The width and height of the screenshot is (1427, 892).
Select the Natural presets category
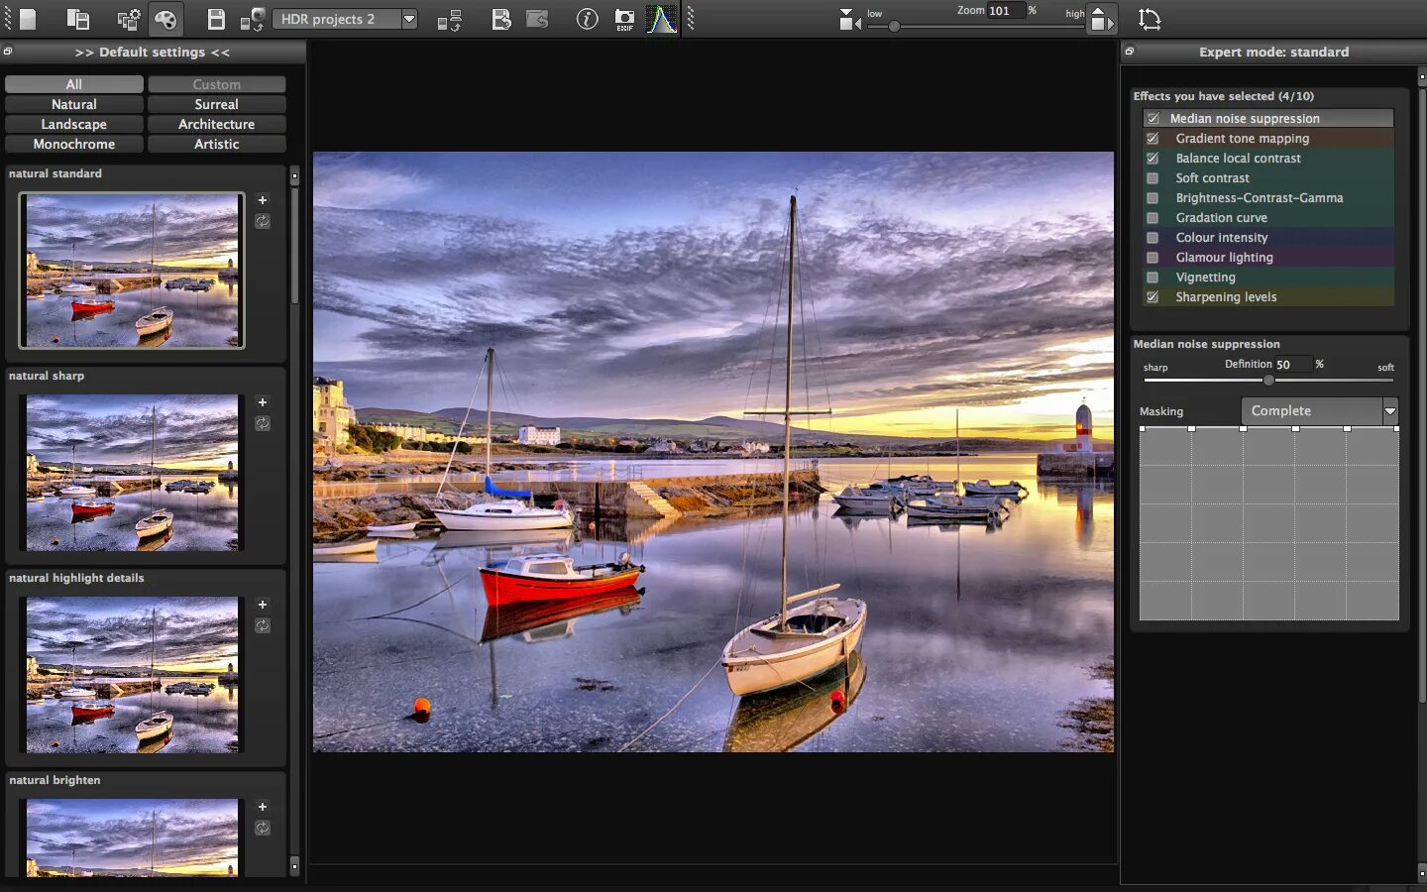74,104
